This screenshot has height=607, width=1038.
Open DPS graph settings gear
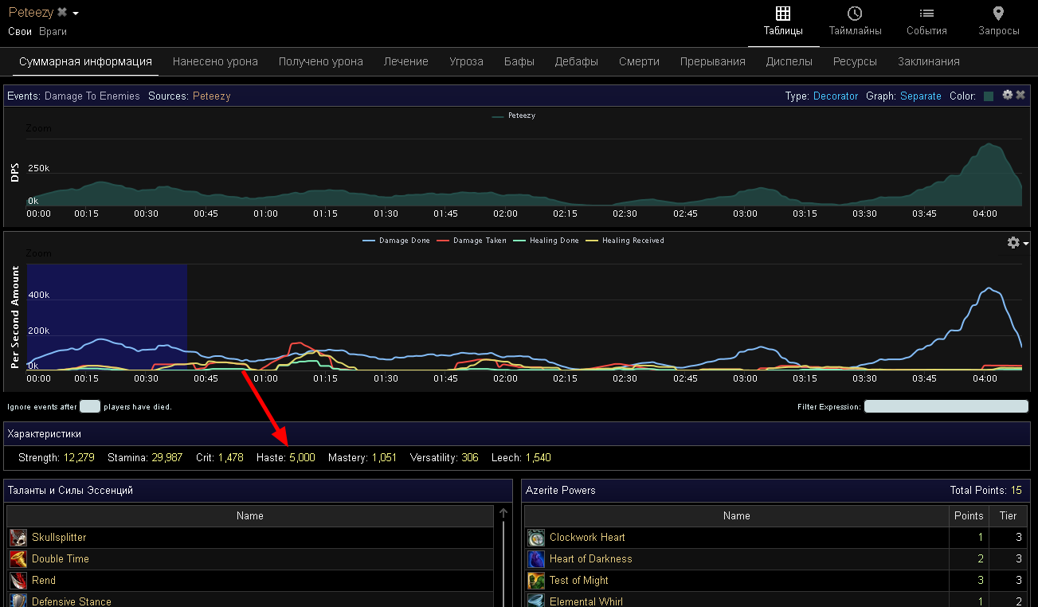click(1007, 96)
